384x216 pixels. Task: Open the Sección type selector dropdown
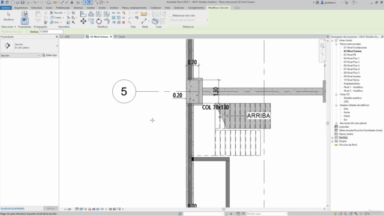click(x=57, y=46)
